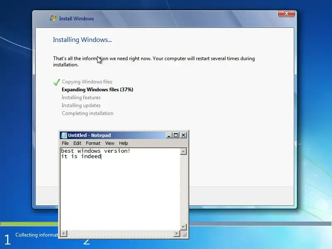Open the View menu in Notepad
Screen dimensions: 332x249
click(x=110, y=143)
